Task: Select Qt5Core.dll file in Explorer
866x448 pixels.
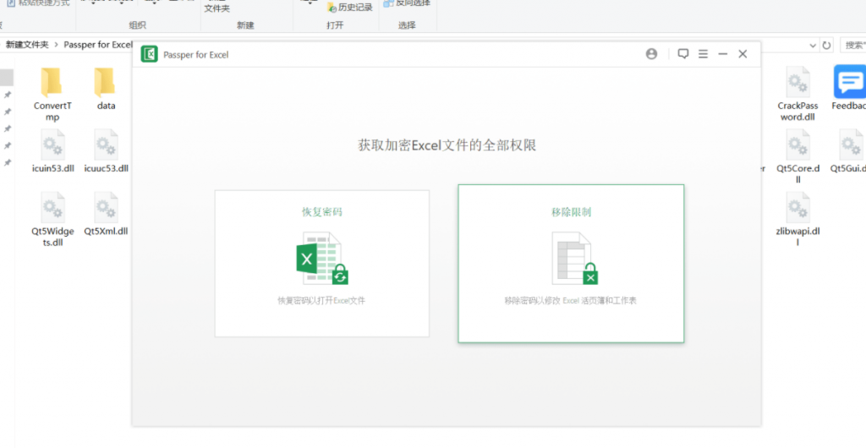Action: pos(798,156)
